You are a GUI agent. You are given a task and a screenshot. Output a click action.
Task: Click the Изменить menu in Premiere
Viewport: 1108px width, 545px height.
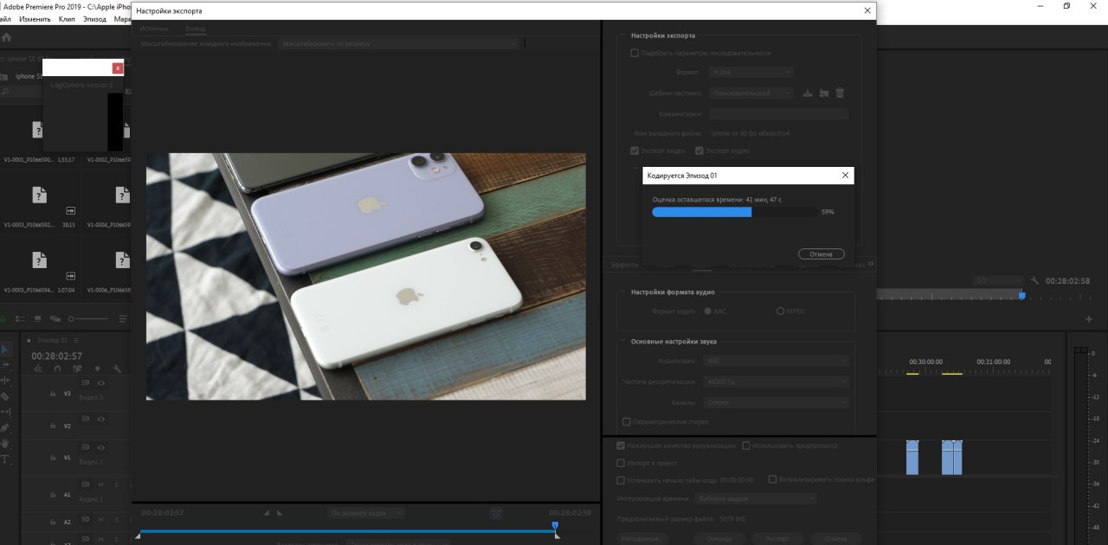click(35, 18)
